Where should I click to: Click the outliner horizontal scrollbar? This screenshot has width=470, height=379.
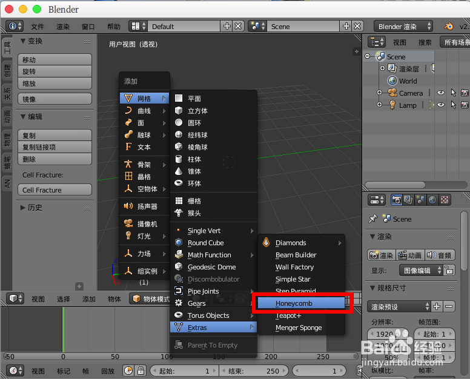pos(395,185)
